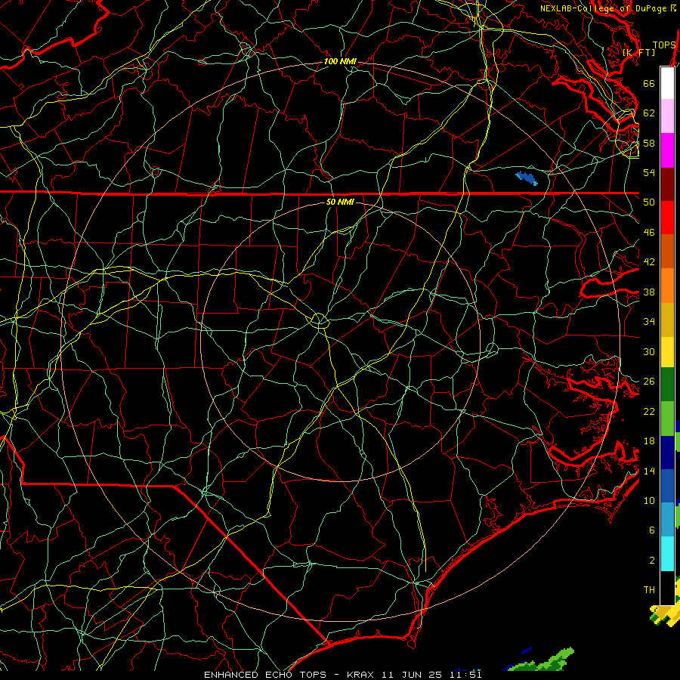Click the radar site circle at the map center
680x680 pixels.
click(x=319, y=320)
